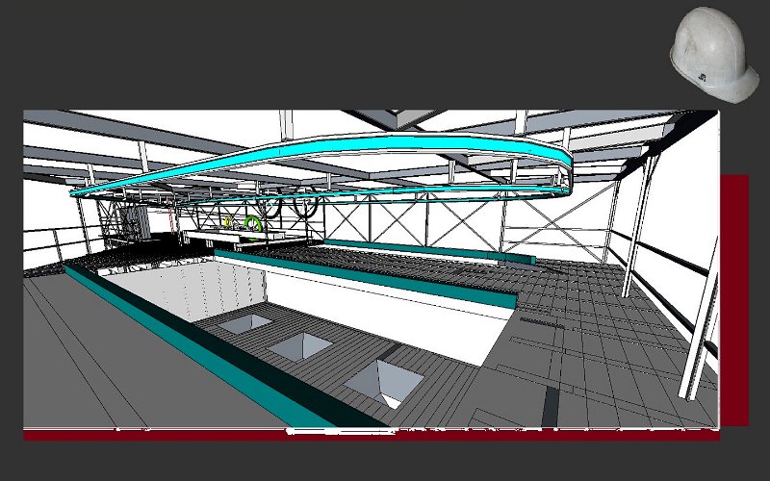
Task: Select the green ring object in the background
Action: click(252, 224)
